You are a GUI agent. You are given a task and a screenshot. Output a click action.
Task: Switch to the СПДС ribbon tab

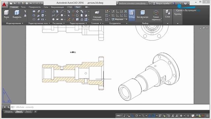pos(70,7)
